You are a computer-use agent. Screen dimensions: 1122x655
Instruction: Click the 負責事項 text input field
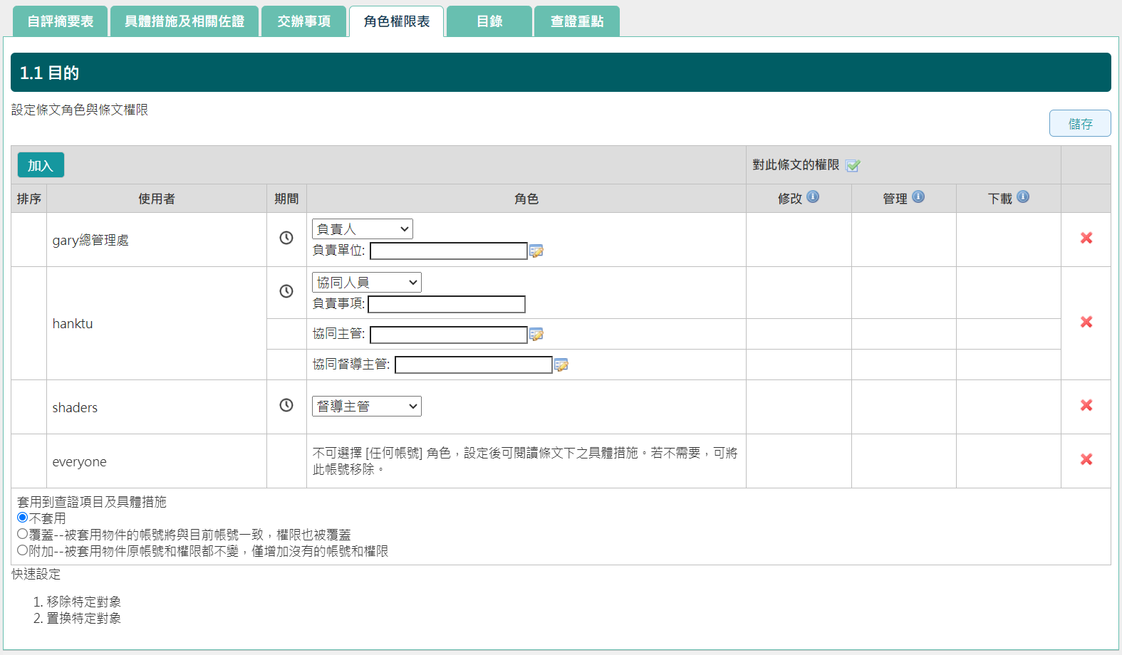(x=447, y=305)
